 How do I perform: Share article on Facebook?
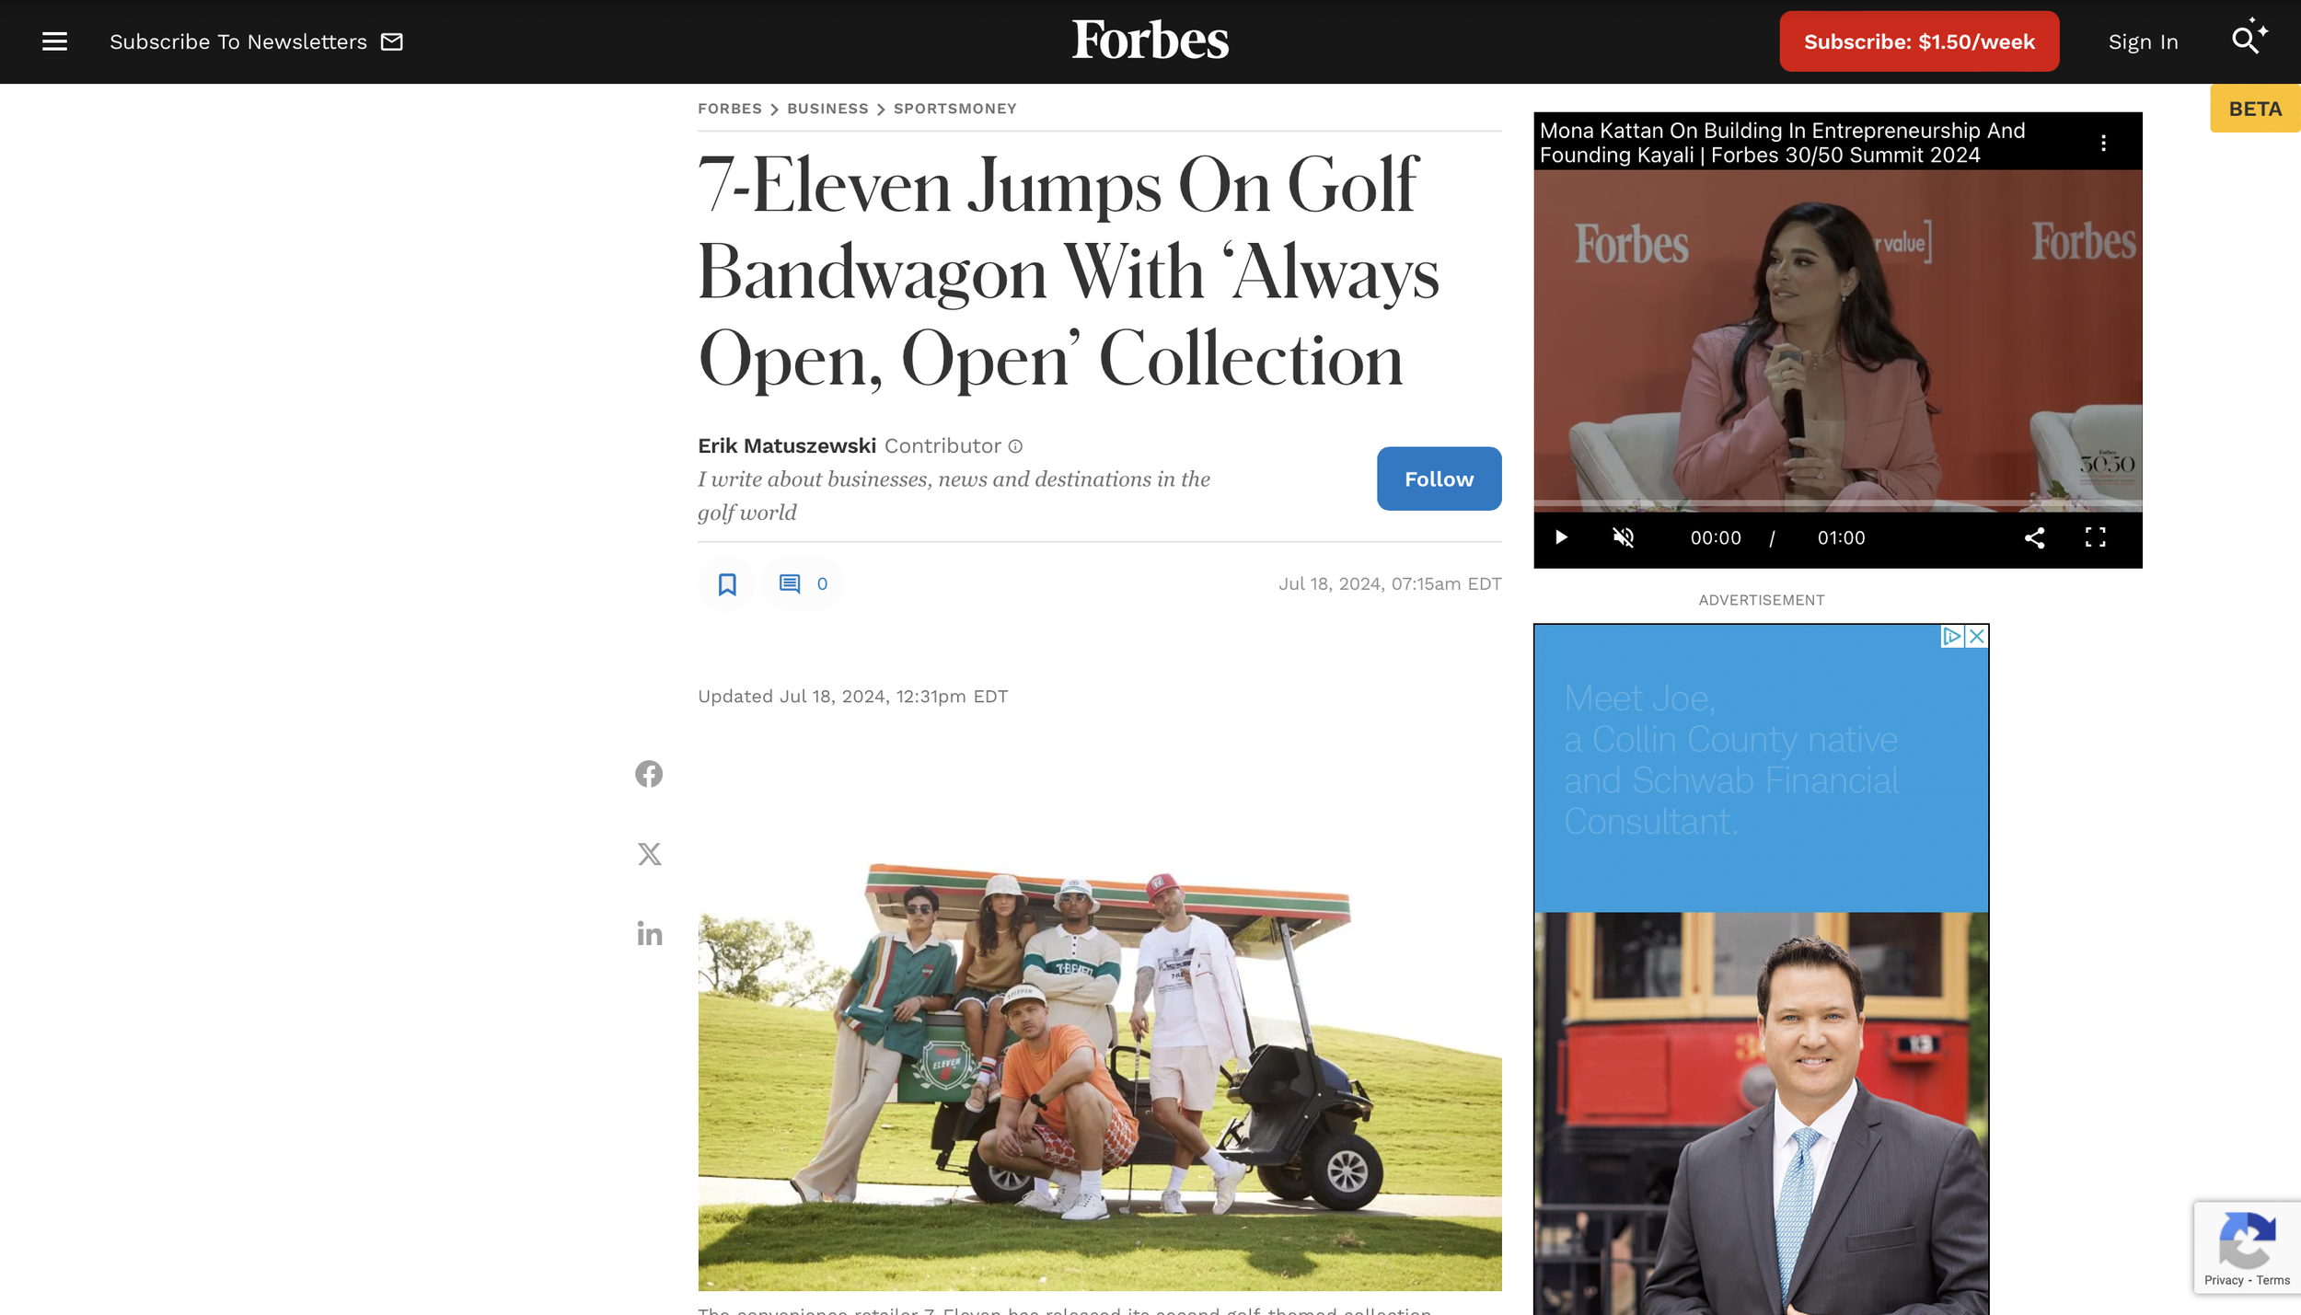pyautogui.click(x=649, y=774)
